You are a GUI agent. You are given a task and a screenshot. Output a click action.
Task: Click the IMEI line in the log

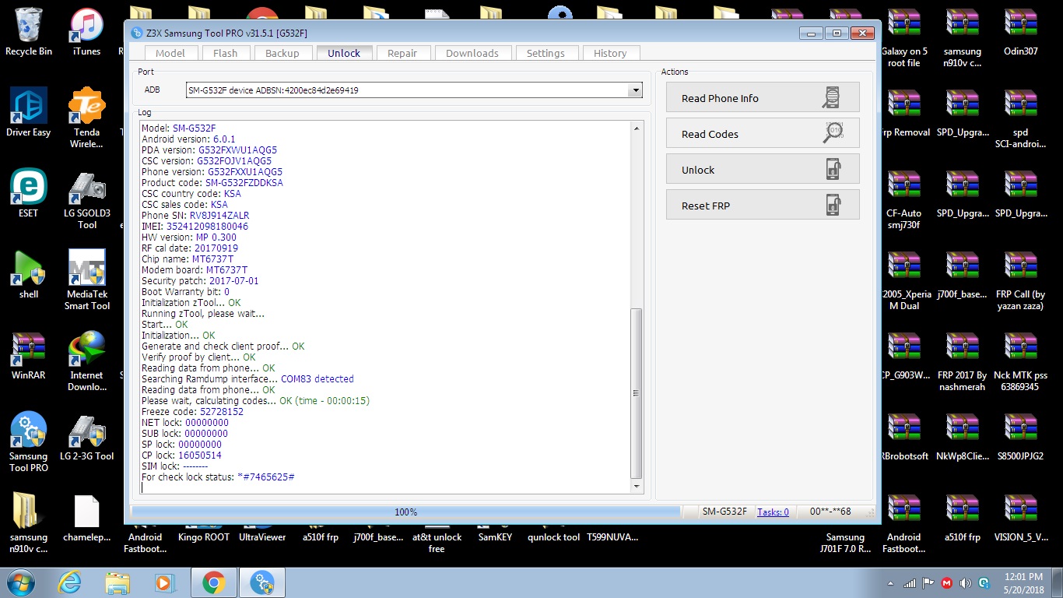pos(195,227)
